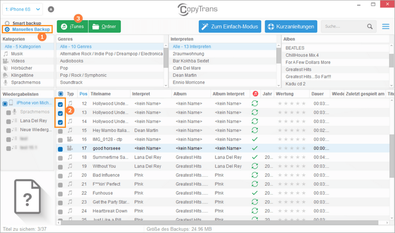Click the iTunes sync status column header icon
The image size is (395, 233).
pos(255,93)
